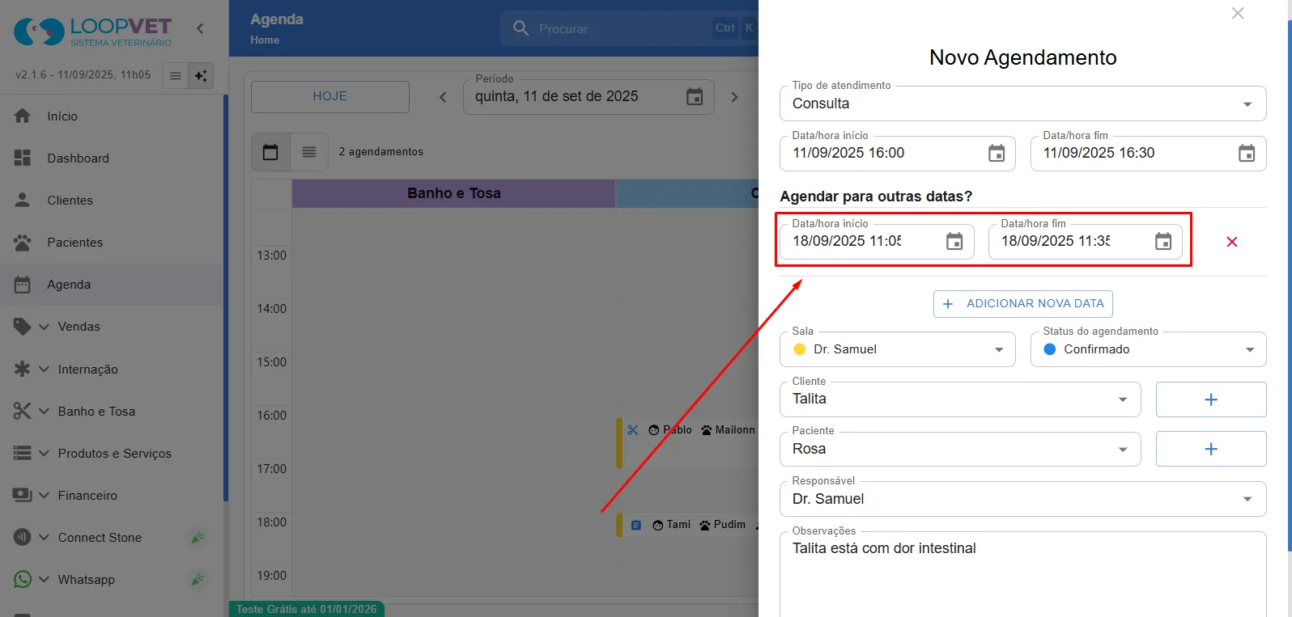Open calendar icon for 18/09/2025 11:35 end

point(1163,242)
